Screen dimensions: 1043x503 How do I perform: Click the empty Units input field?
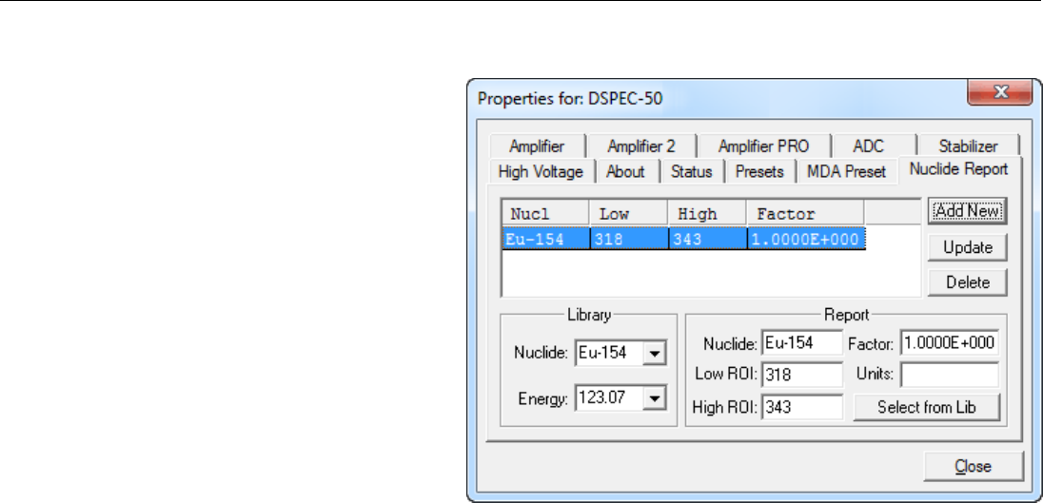coord(950,375)
